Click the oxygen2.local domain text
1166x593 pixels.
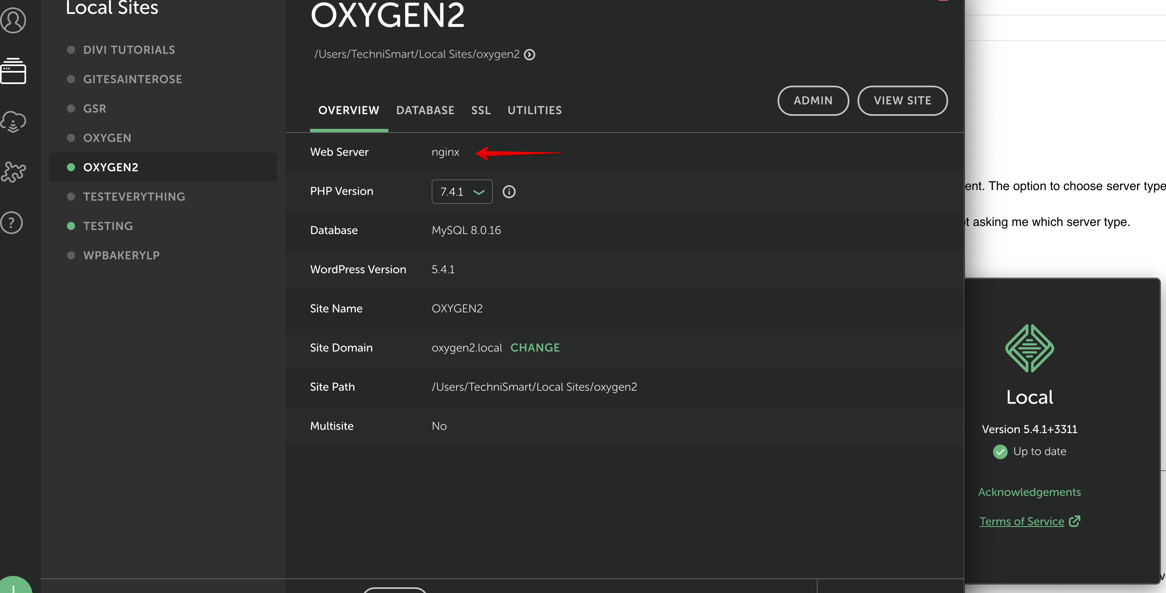(467, 348)
